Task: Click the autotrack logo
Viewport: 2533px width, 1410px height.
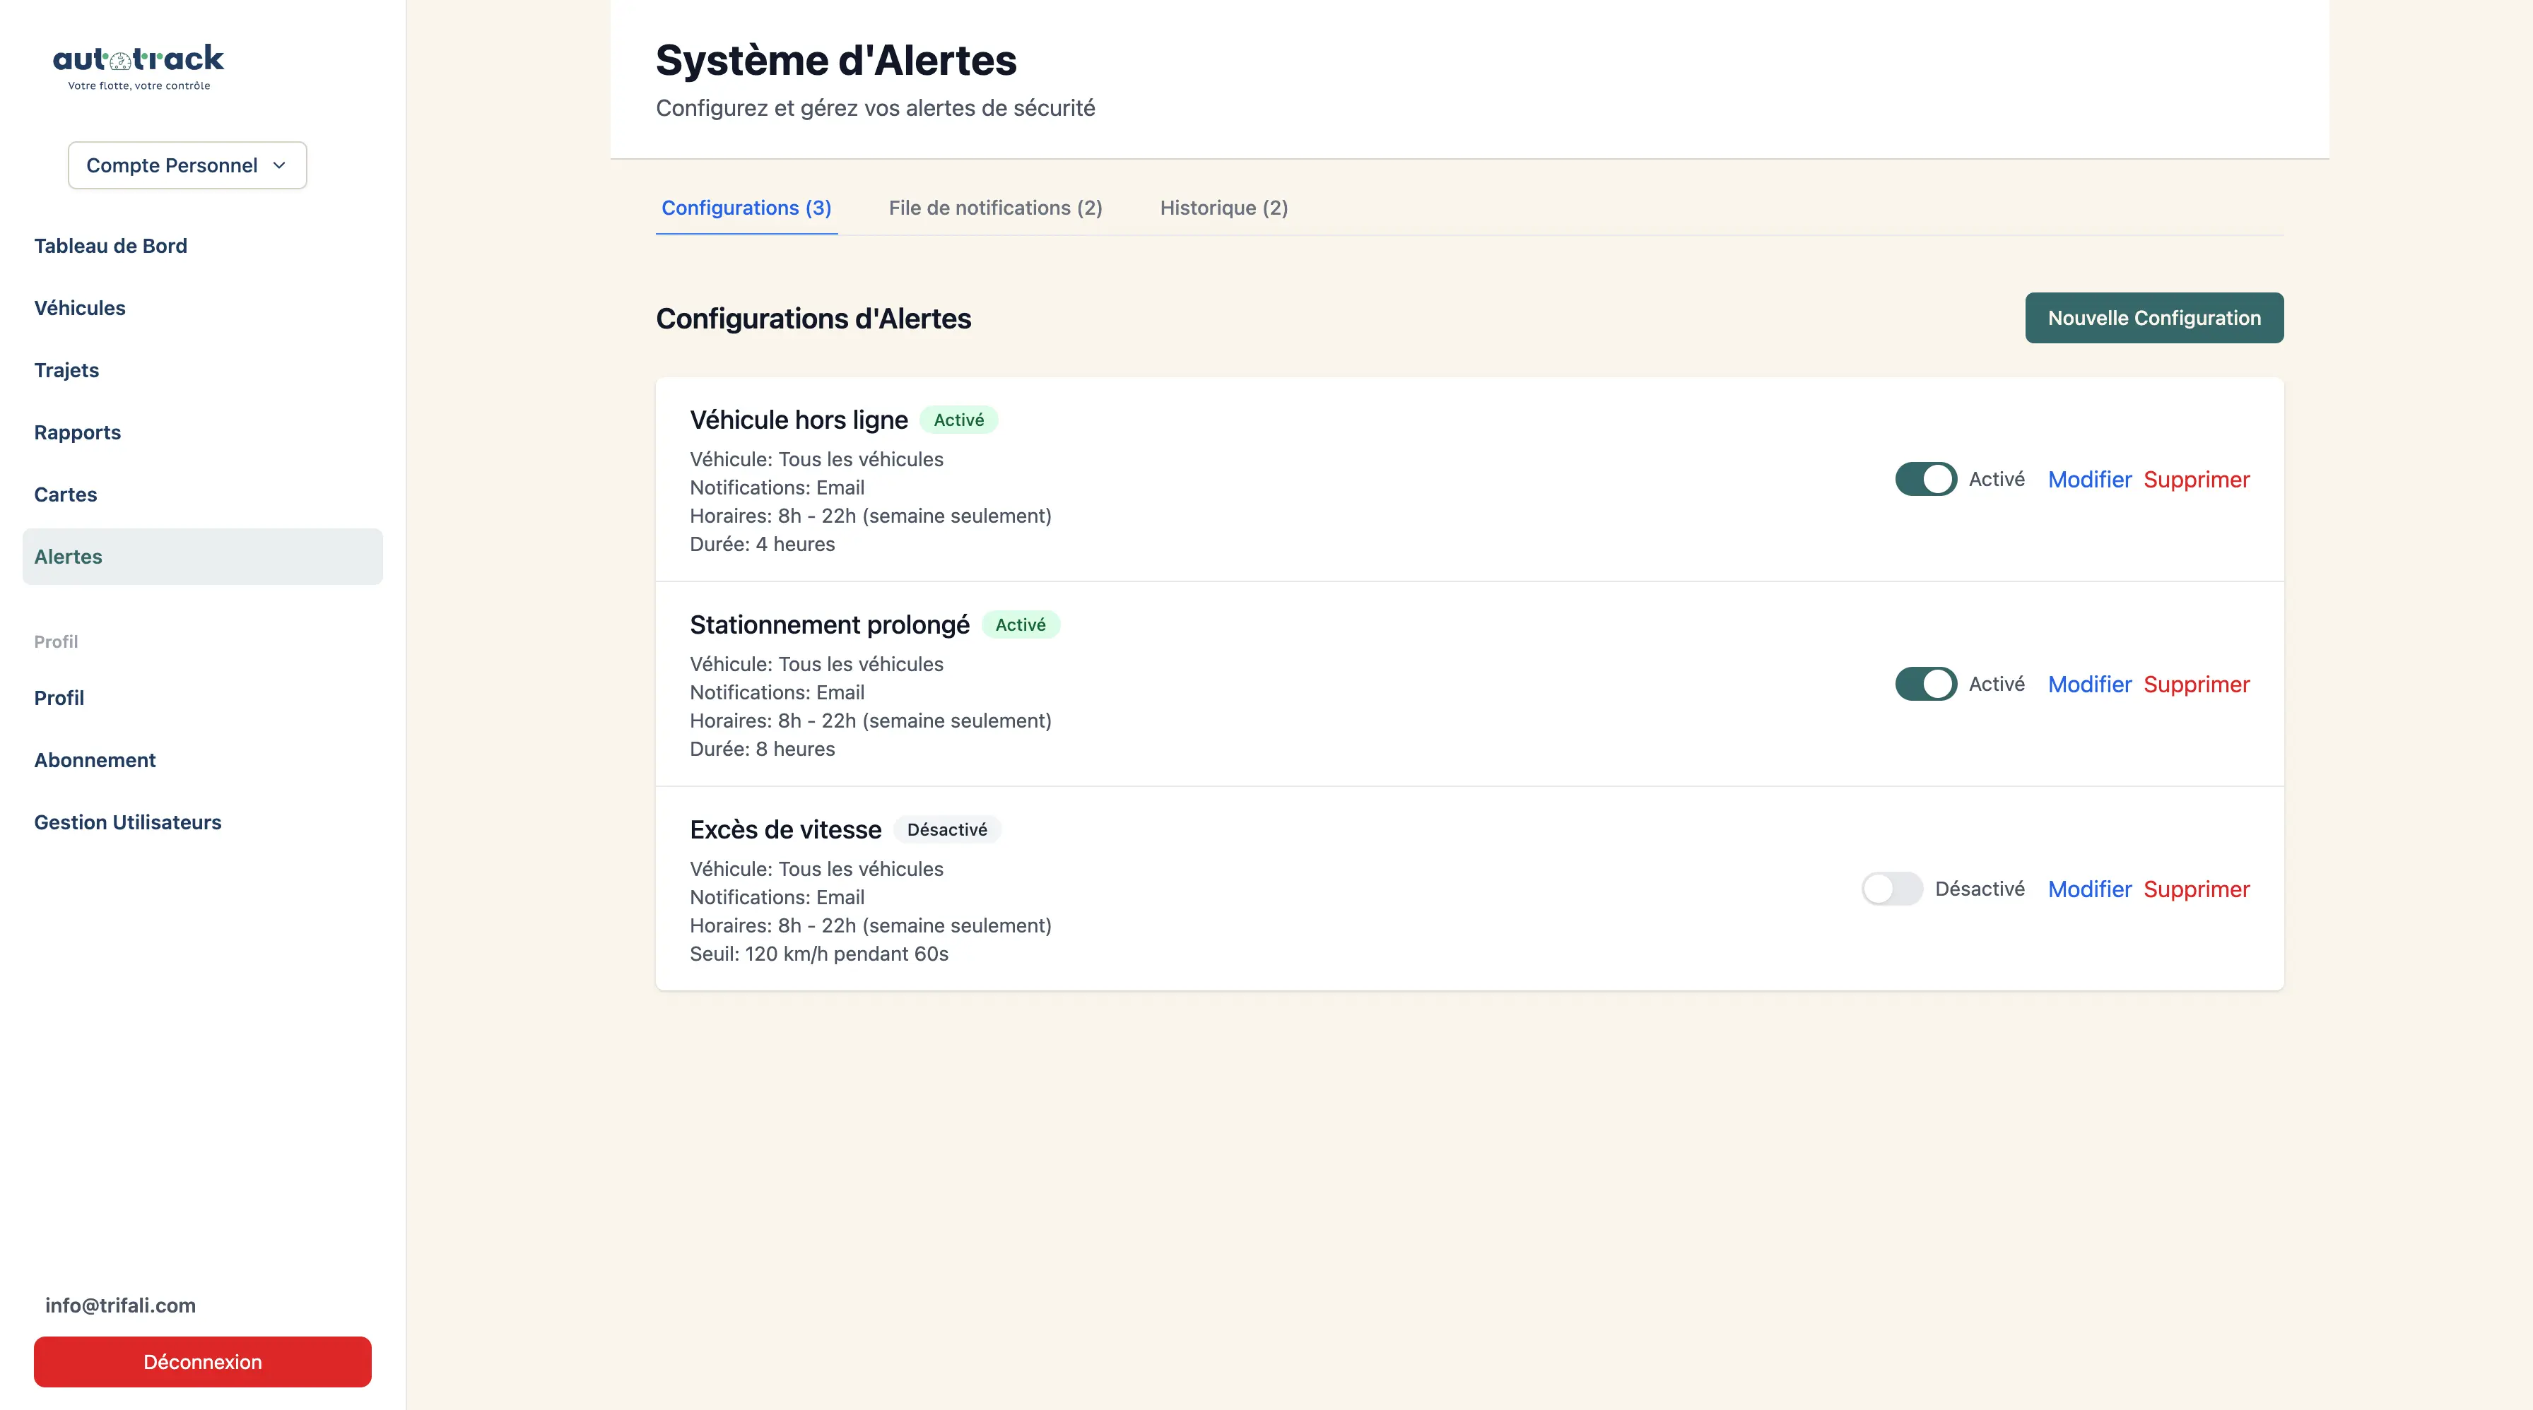Action: (139, 67)
